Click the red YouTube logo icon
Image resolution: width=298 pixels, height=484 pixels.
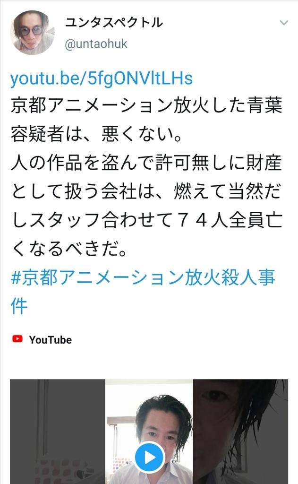click(17, 339)
